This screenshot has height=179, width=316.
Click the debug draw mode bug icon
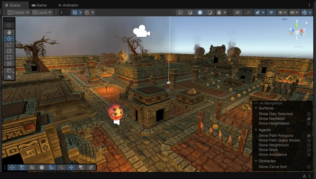[x=219, y=12]
